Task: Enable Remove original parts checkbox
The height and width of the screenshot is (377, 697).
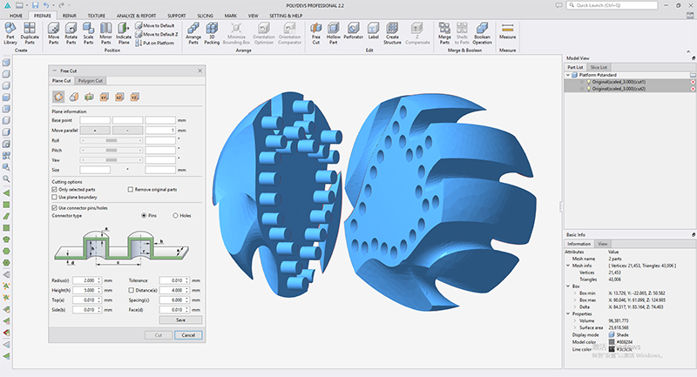Action: click(x=130, y=190)
